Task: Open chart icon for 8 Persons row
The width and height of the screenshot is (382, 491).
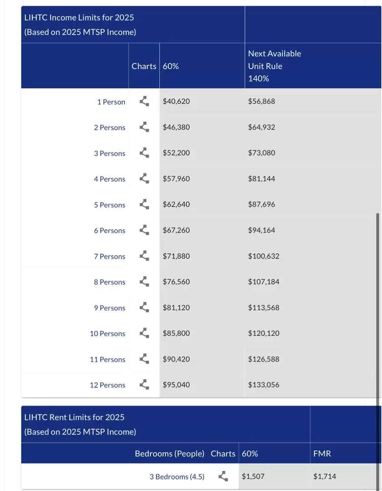Action: [144, 281]
